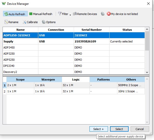Click serial number 210395B26109 cell

[91, 41]
